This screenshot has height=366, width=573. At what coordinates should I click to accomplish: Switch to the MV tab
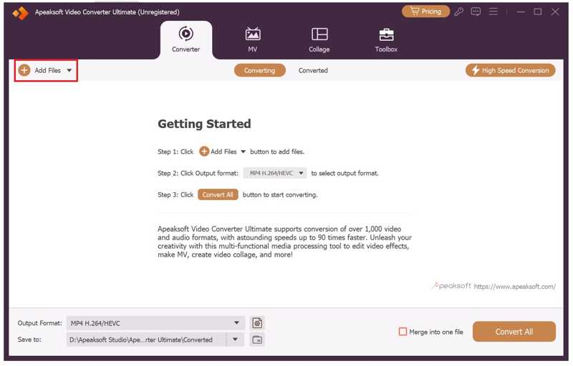(252, 40)
